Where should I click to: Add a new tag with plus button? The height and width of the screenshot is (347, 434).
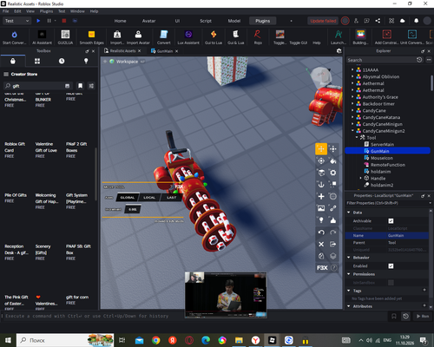(x=424, y=290)
